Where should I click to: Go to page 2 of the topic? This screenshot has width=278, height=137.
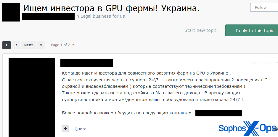16,45
